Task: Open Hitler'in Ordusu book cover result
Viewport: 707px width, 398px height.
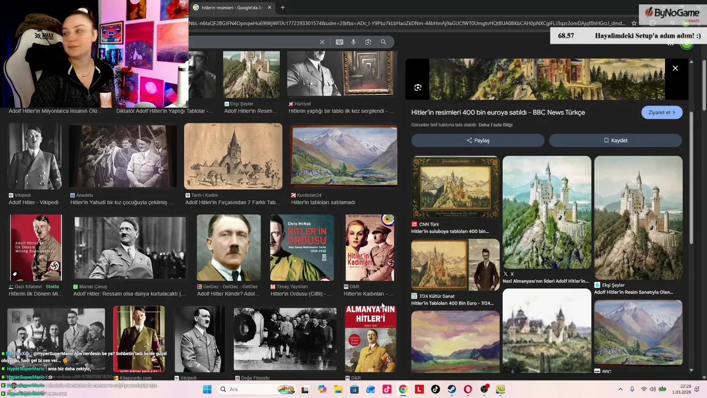Action: [302, 248]
